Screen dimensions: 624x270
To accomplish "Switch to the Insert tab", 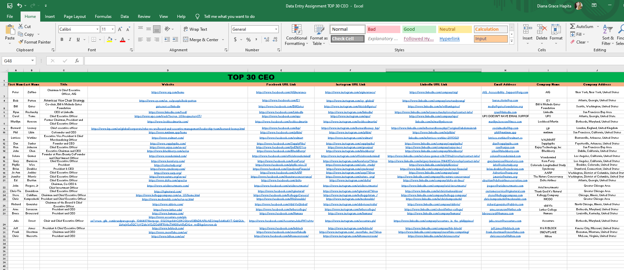I will pos(50,17).
